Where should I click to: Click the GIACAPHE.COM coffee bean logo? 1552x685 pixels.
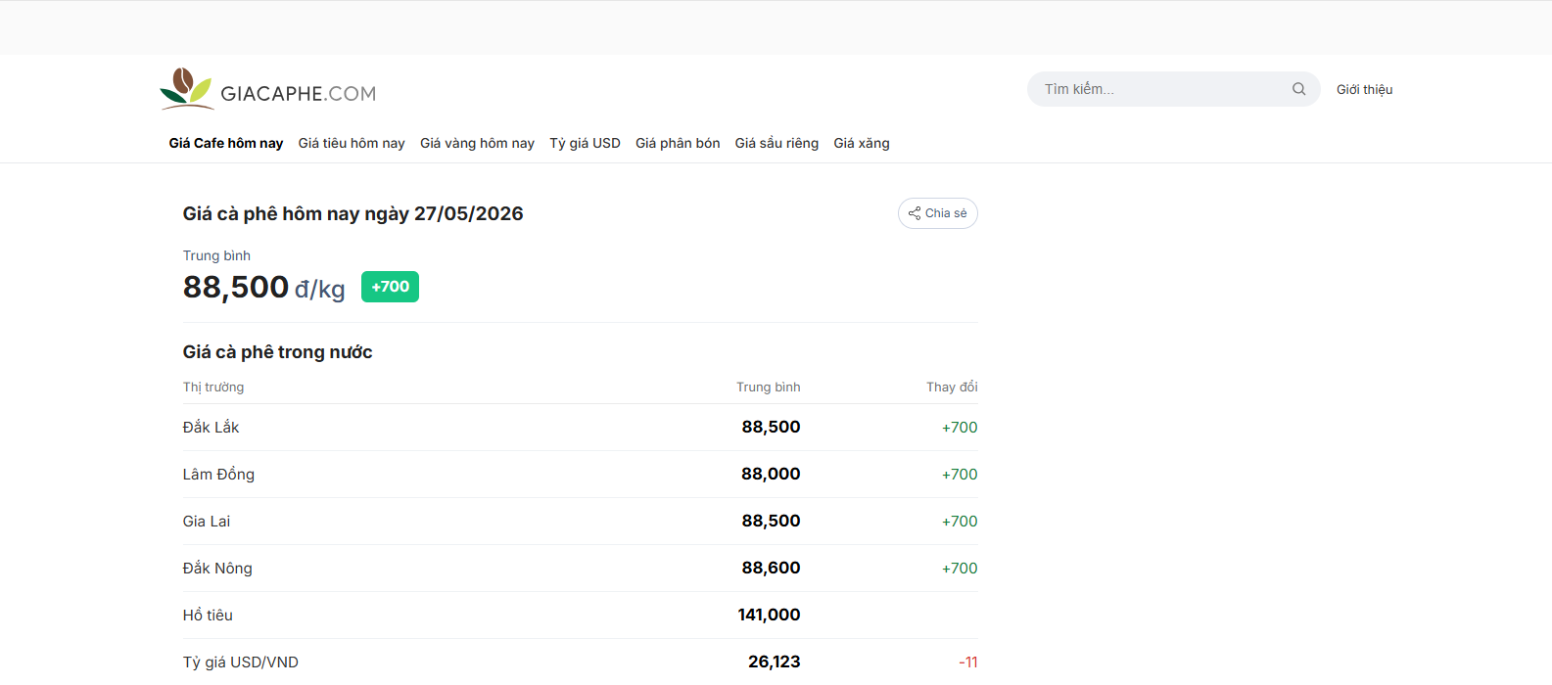coord(267,89)
